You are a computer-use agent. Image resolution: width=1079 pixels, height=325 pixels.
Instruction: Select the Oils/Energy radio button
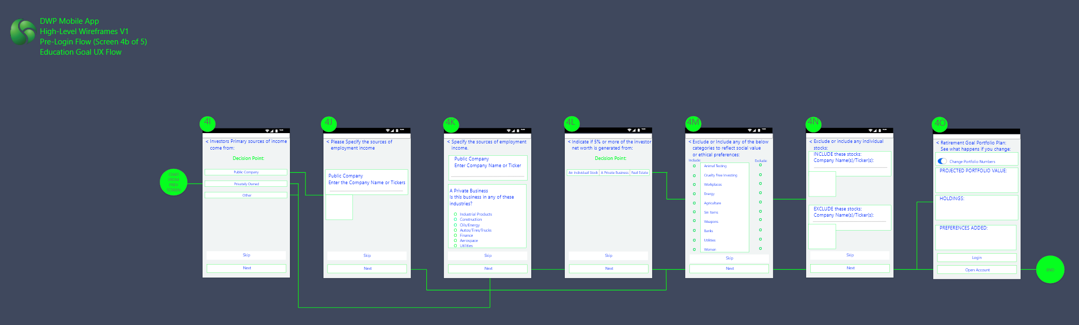(x=455, y=225)
